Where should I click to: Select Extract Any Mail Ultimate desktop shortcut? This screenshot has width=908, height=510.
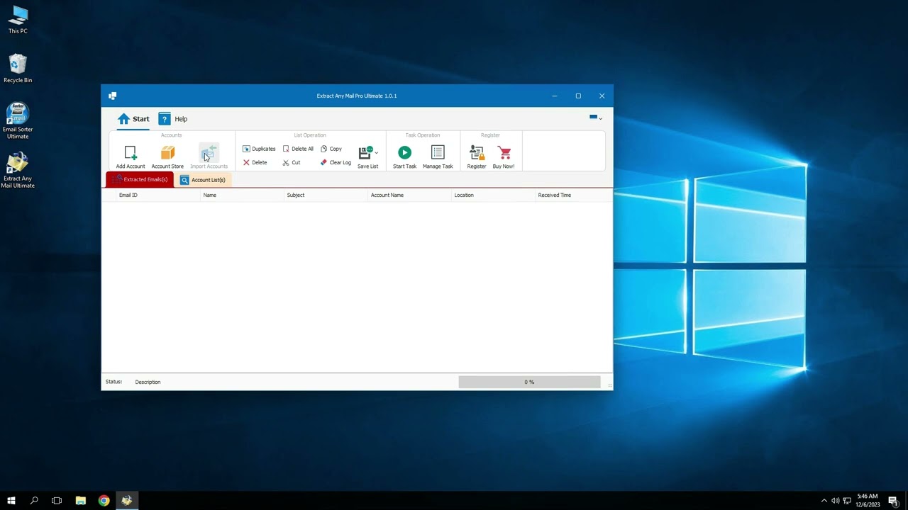[18, 170]
